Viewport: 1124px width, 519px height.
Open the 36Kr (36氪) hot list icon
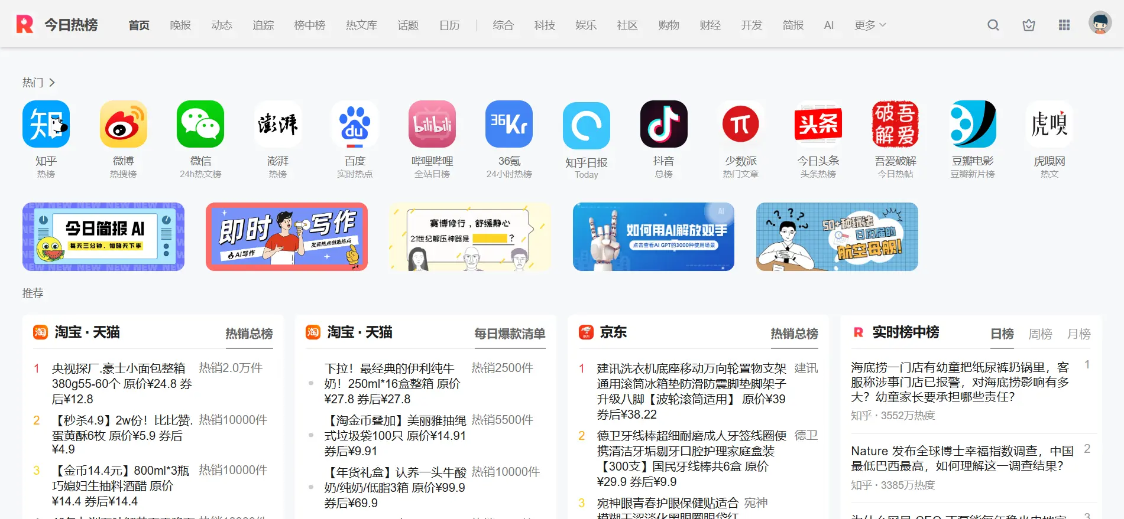pyautogui.click(x=508, y=125)
